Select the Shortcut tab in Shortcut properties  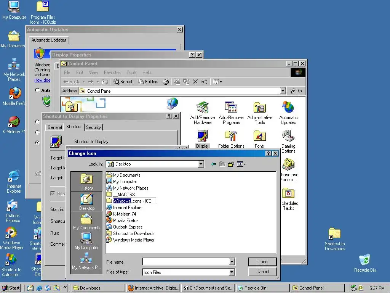pos(74,127)
